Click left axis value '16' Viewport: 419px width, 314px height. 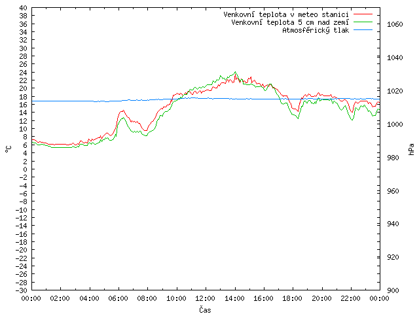point(24,105)
